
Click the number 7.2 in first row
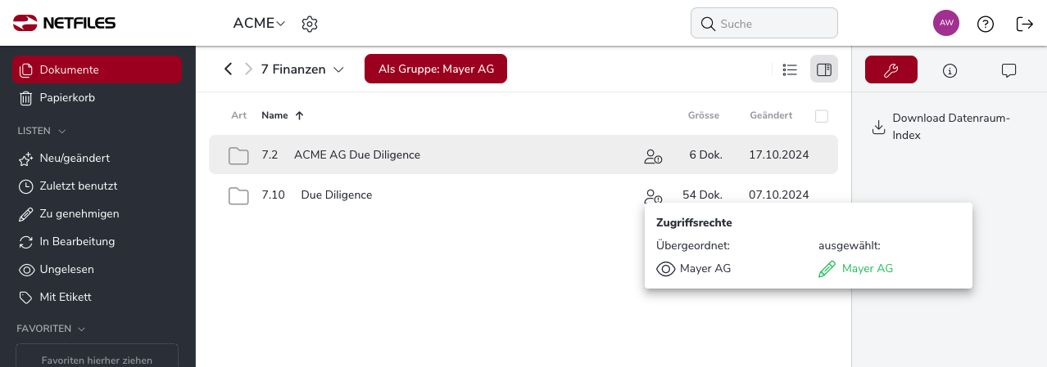[x=270, y=154]
